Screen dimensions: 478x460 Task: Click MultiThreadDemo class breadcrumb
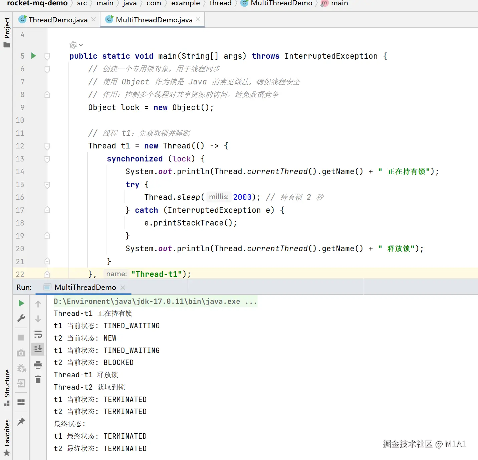click(277, 3)
